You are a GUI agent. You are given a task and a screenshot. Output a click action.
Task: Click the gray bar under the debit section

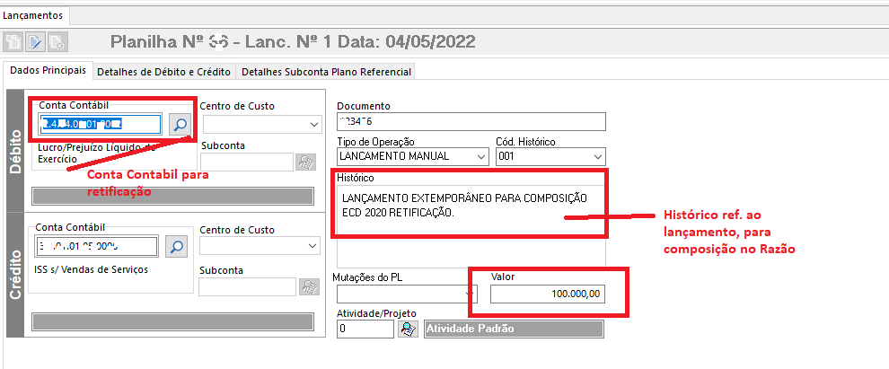(x=173, y=196)
